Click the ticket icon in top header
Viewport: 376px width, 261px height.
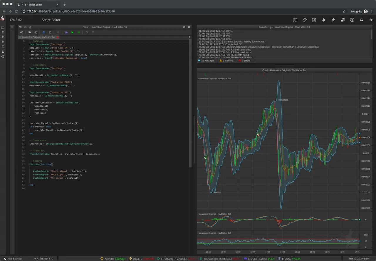tap(305, 20)
